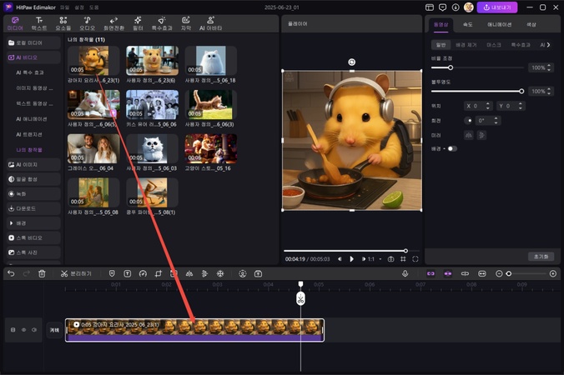This screenshot has height=375, width=564.
Task: Click the rotation 0° stepper
Action: [496, 121]
